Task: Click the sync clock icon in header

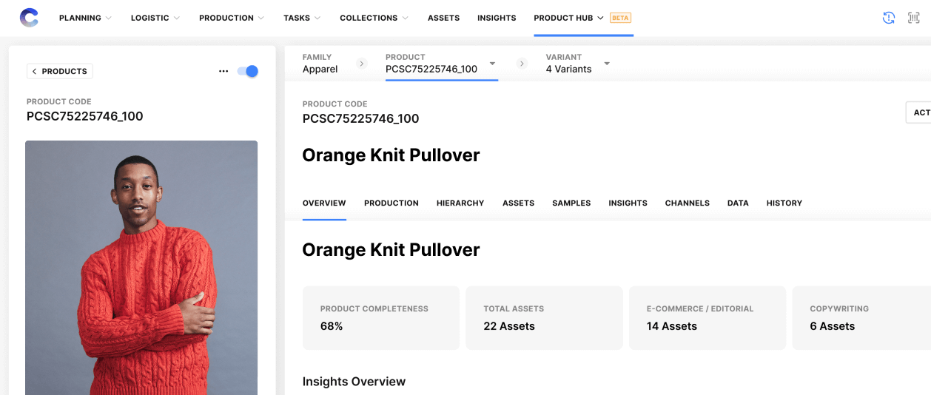Action: [x=889, y=18]
